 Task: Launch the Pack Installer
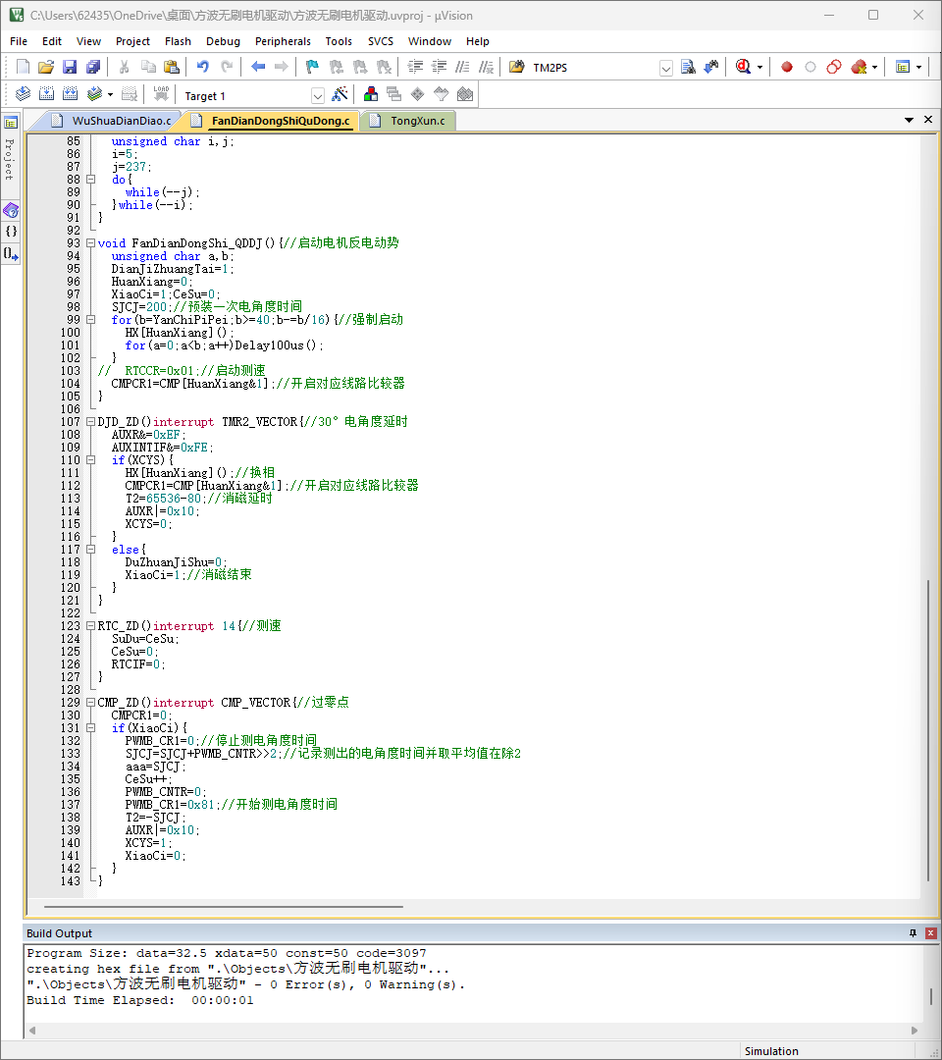click(x=465, y=94)
